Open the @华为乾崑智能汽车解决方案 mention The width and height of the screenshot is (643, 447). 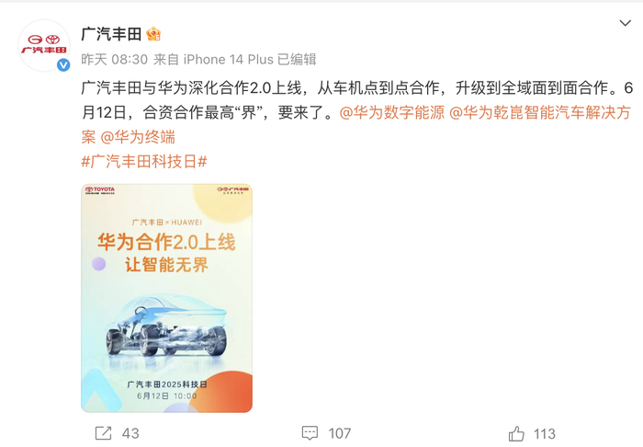tap(540, 112)
